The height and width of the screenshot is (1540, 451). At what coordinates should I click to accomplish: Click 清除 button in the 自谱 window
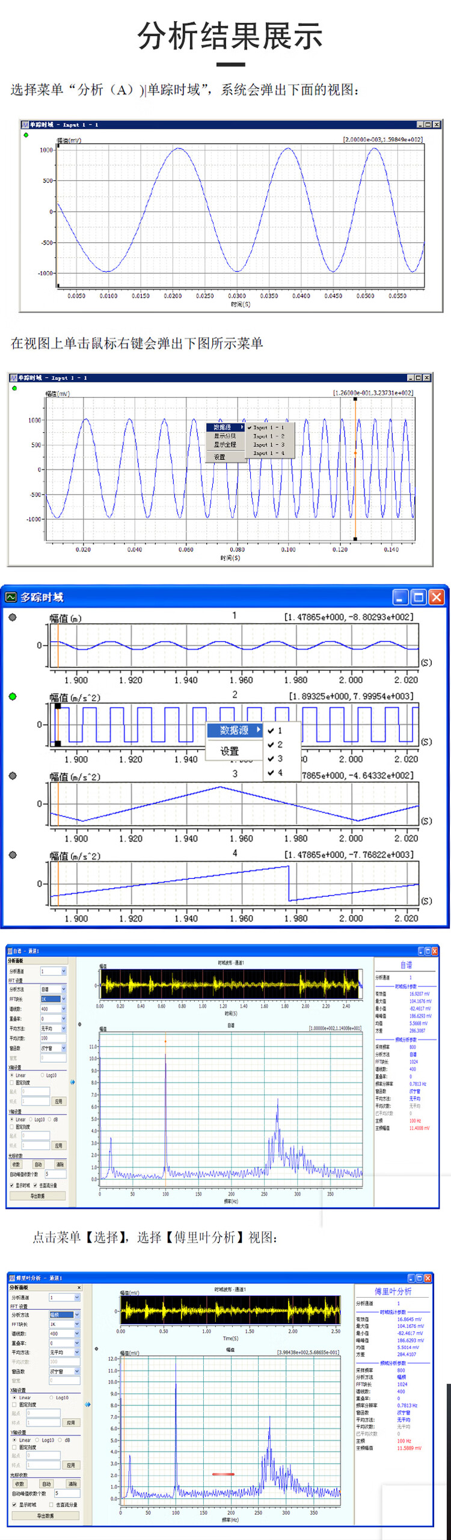(x=60, y=1164)
